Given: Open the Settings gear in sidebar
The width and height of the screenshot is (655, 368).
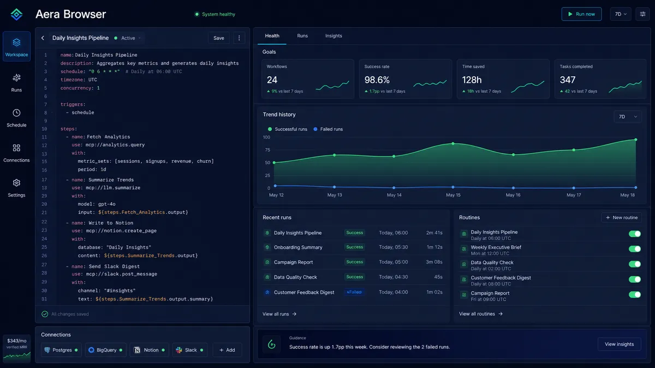Looking at the screenshot, I should [16, 183].
